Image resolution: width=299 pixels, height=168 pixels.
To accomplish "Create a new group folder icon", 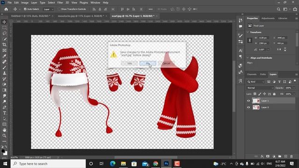I will coord(279,156).
